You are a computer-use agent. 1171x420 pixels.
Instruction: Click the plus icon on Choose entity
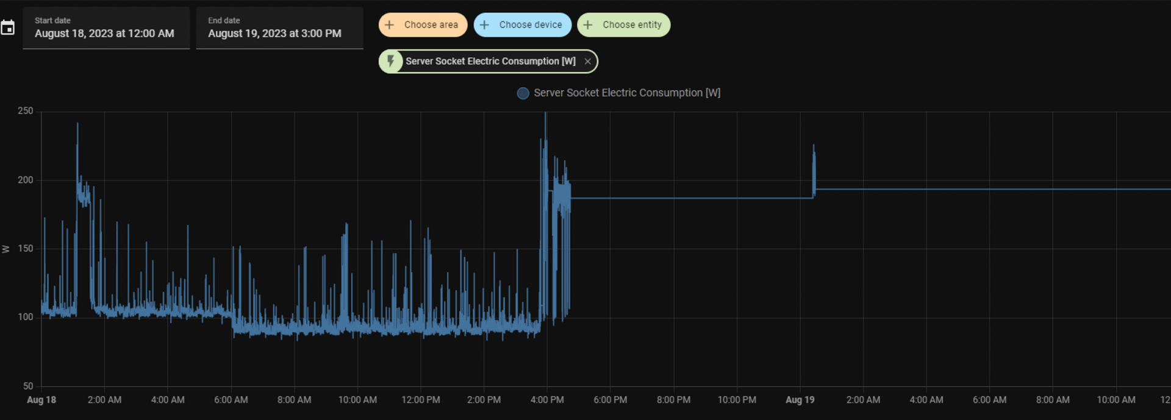(x=588, y=25)
